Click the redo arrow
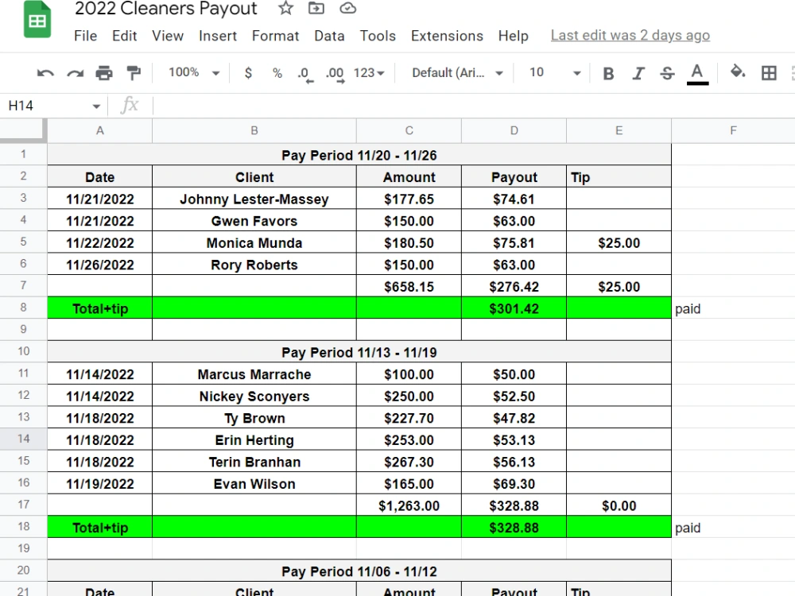 (x=75, y=73)
